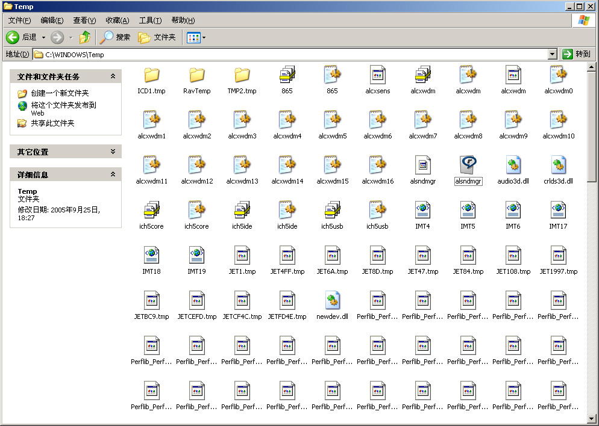Select the ICD1.tmp folder
This screenshot has height=426, width=599.
coord(151,75)
